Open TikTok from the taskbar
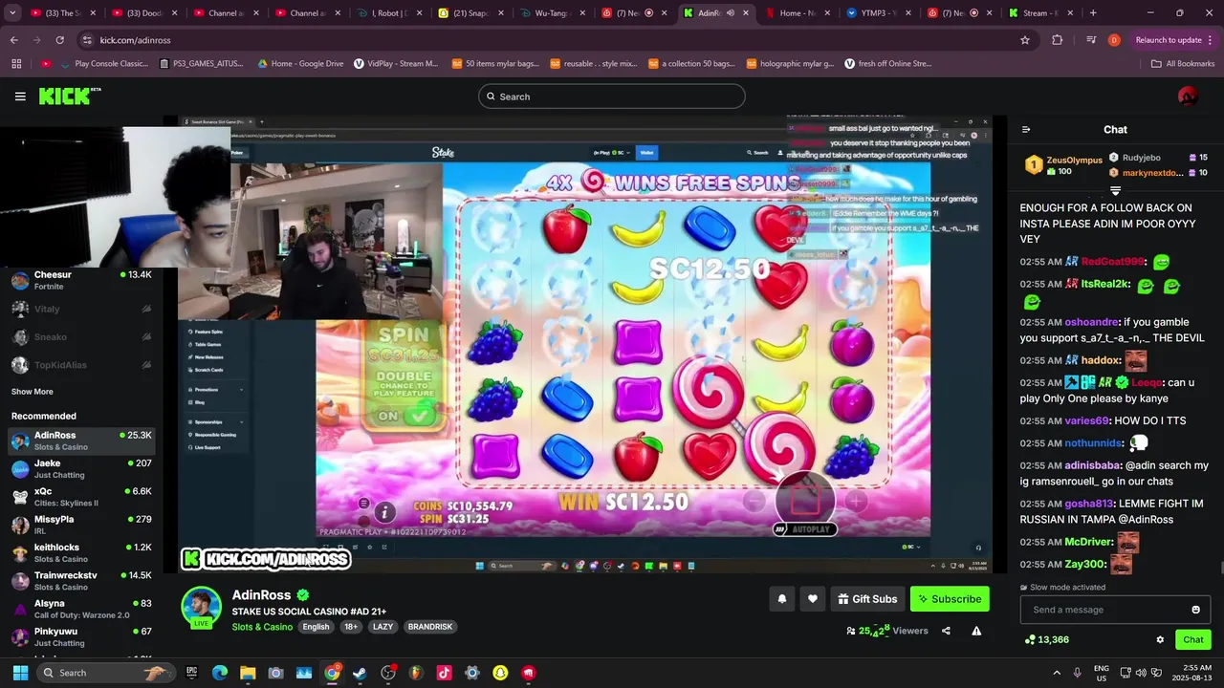 (x=444, y=673)
